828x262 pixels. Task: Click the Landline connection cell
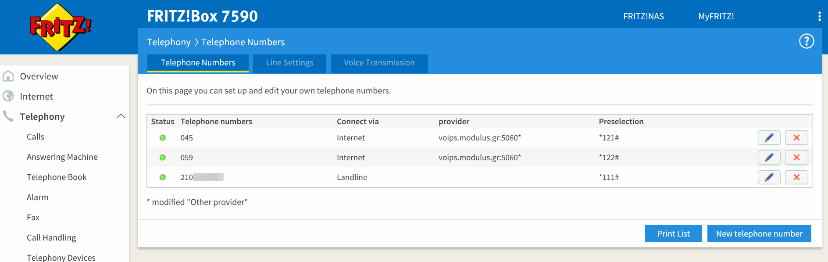click(352, 177)
